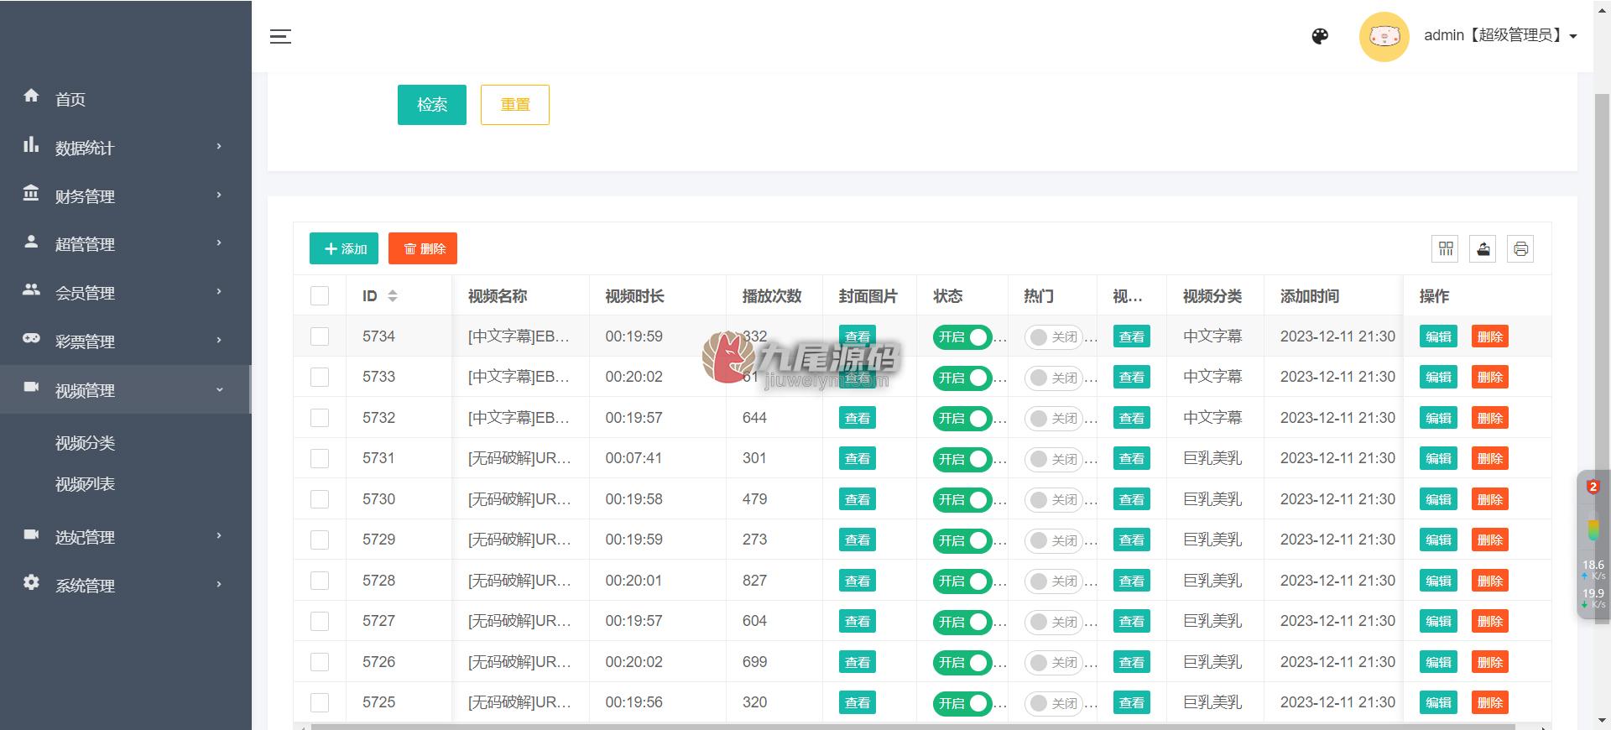Expand the 超管管理 menu chevron
Image resolution: width=1611 pixels, height=730 pixels.
[x=219, y=242]
